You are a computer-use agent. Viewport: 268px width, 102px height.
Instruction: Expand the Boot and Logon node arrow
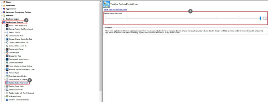point(1,19)
